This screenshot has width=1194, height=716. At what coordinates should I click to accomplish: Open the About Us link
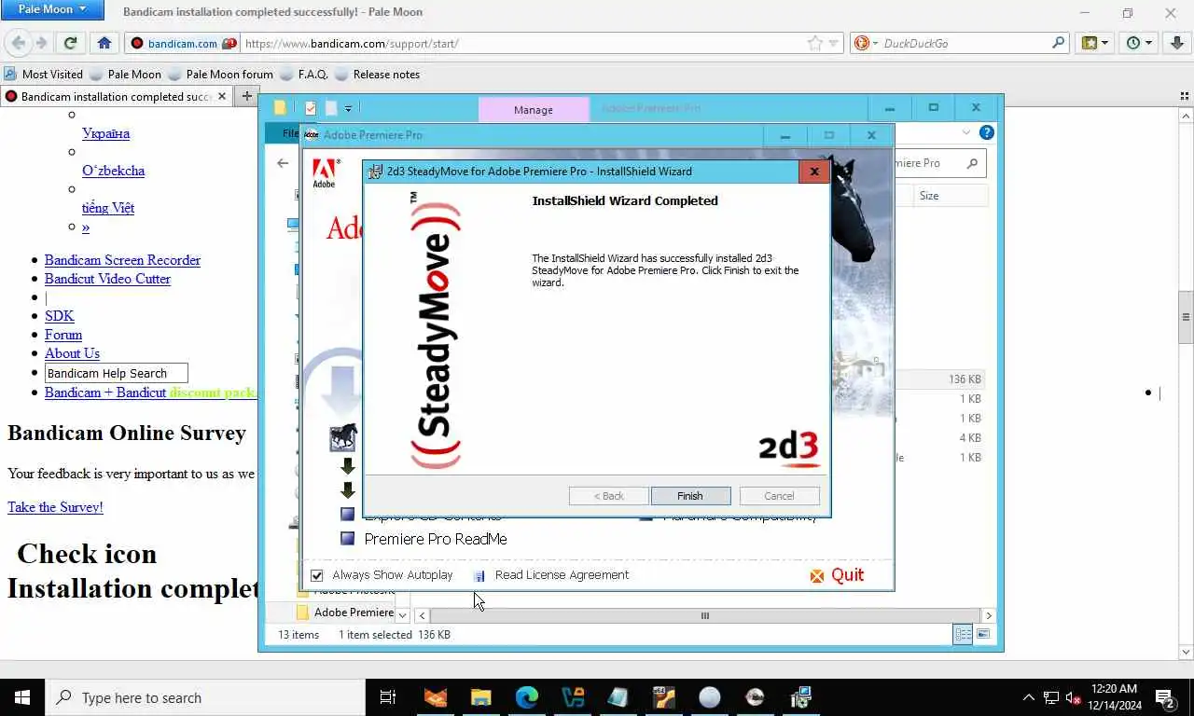point(72,353)
